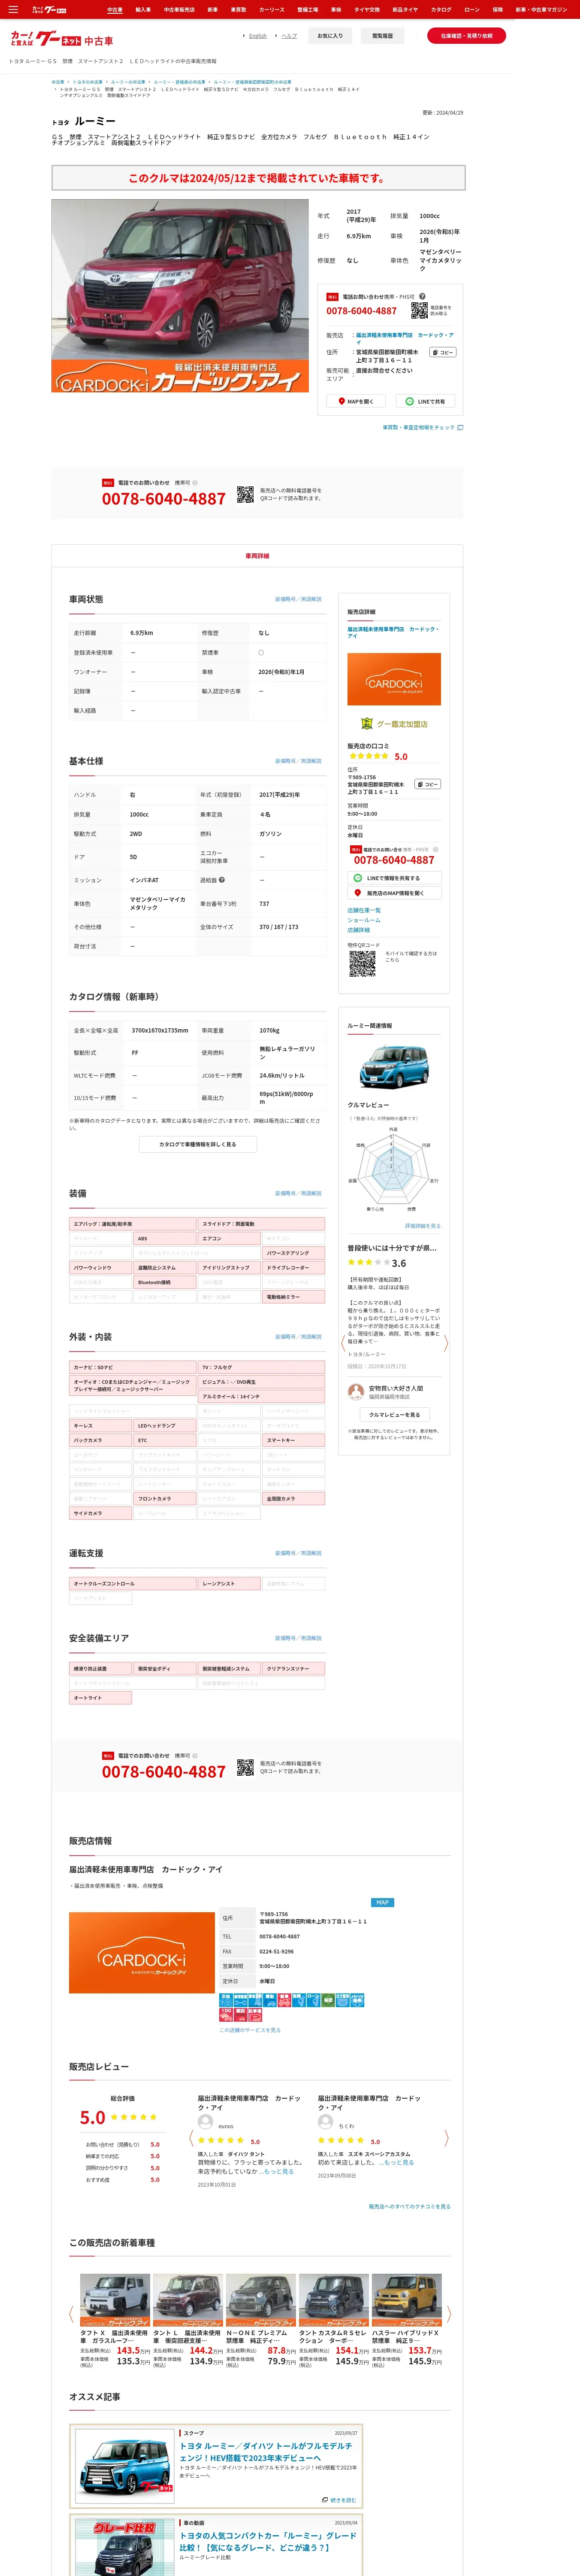This screenshot has height=2576, width=580.
Task: Open 販売店へのすべてのクチコミを見る link
Action: 410,2206
